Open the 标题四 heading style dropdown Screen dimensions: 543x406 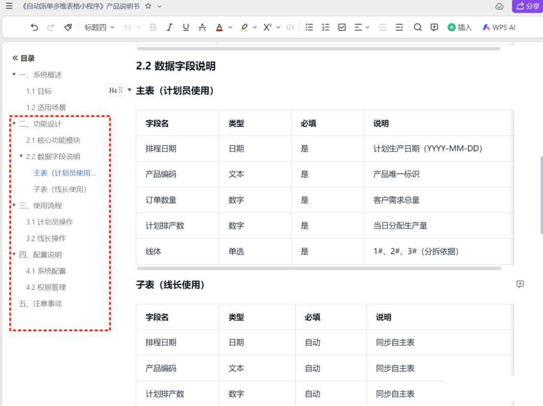(99, 27)
